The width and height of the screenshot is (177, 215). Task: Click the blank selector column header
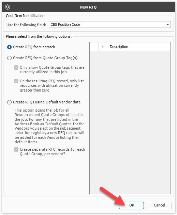click(94, 47)
